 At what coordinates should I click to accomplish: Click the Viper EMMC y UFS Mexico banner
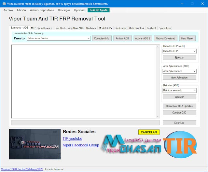coord(35,144)
